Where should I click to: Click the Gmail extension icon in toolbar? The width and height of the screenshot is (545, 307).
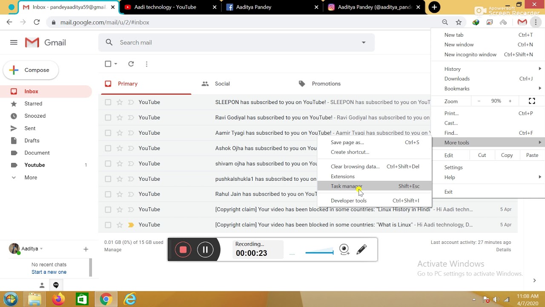522,22
